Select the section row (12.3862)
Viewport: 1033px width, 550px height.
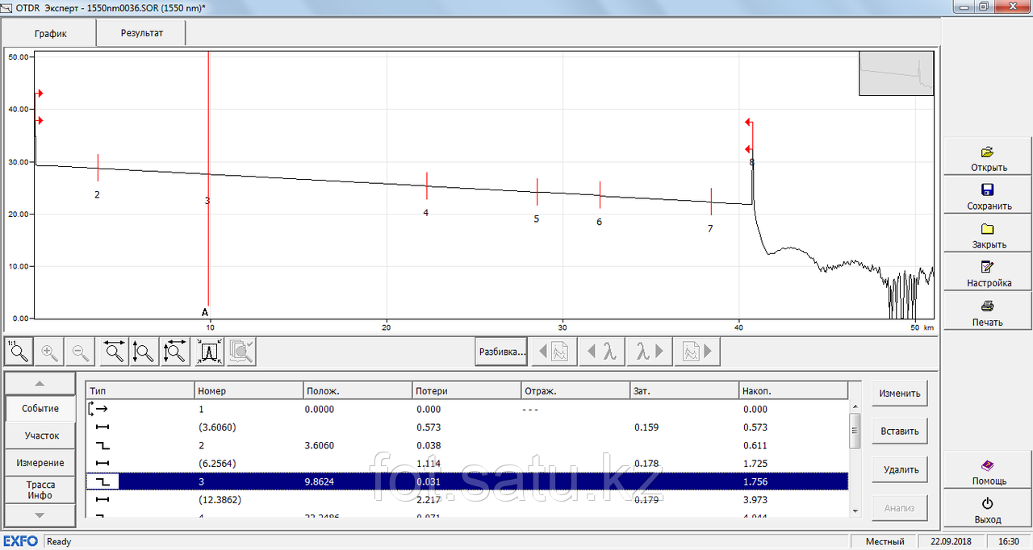(x=467, y=499)
